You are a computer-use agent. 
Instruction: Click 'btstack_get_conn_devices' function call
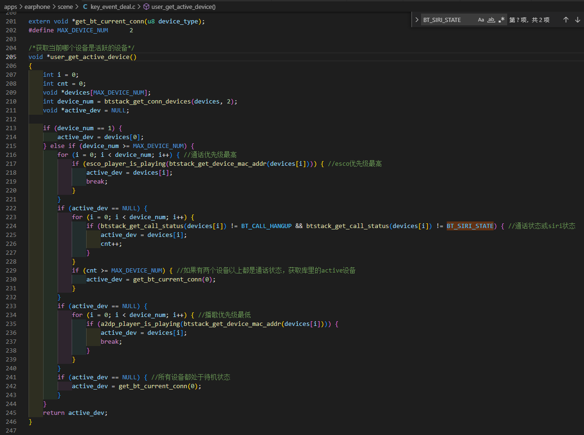pyautogui.click(x=148, y=101)
